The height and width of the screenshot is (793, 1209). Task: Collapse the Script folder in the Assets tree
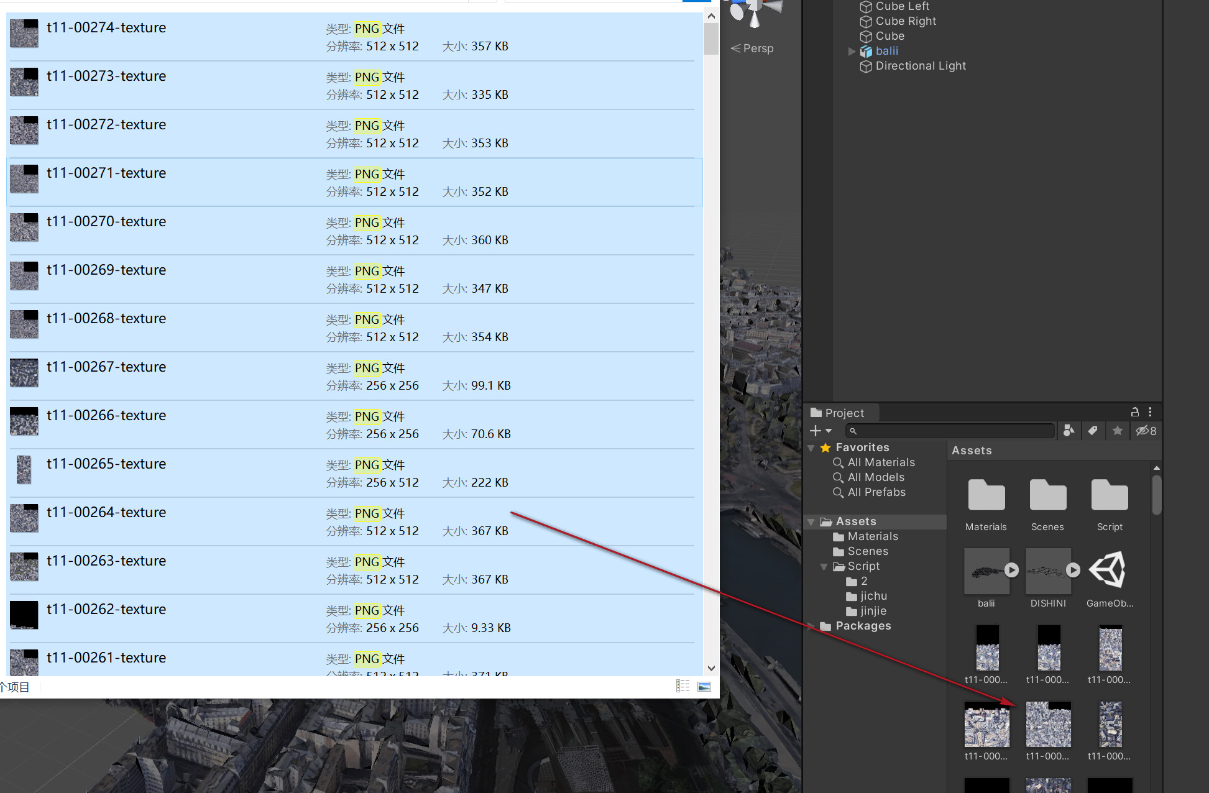point(824,566)
